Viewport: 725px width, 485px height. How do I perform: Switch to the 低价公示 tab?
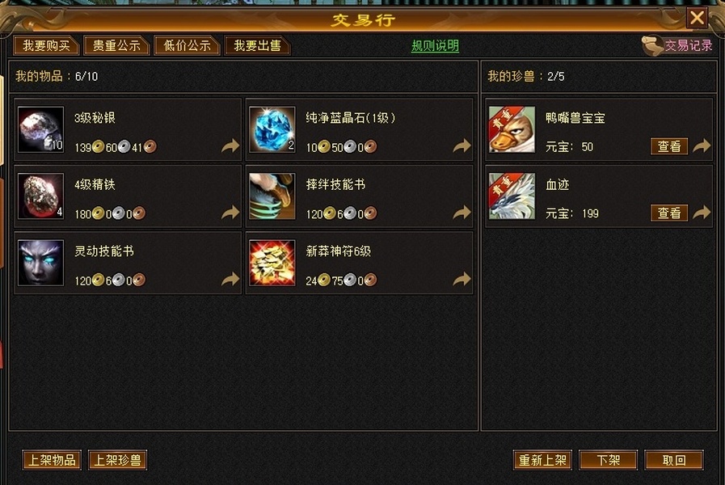coord(187,46)
